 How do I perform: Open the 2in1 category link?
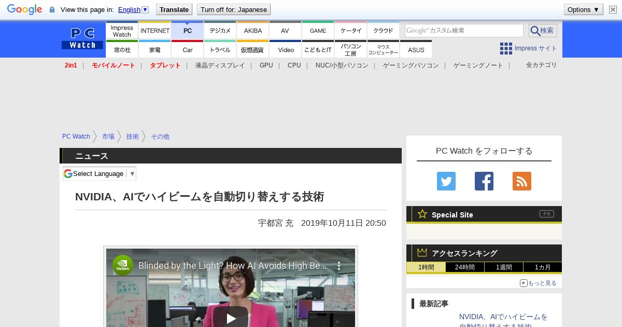(x=71, y=65)
